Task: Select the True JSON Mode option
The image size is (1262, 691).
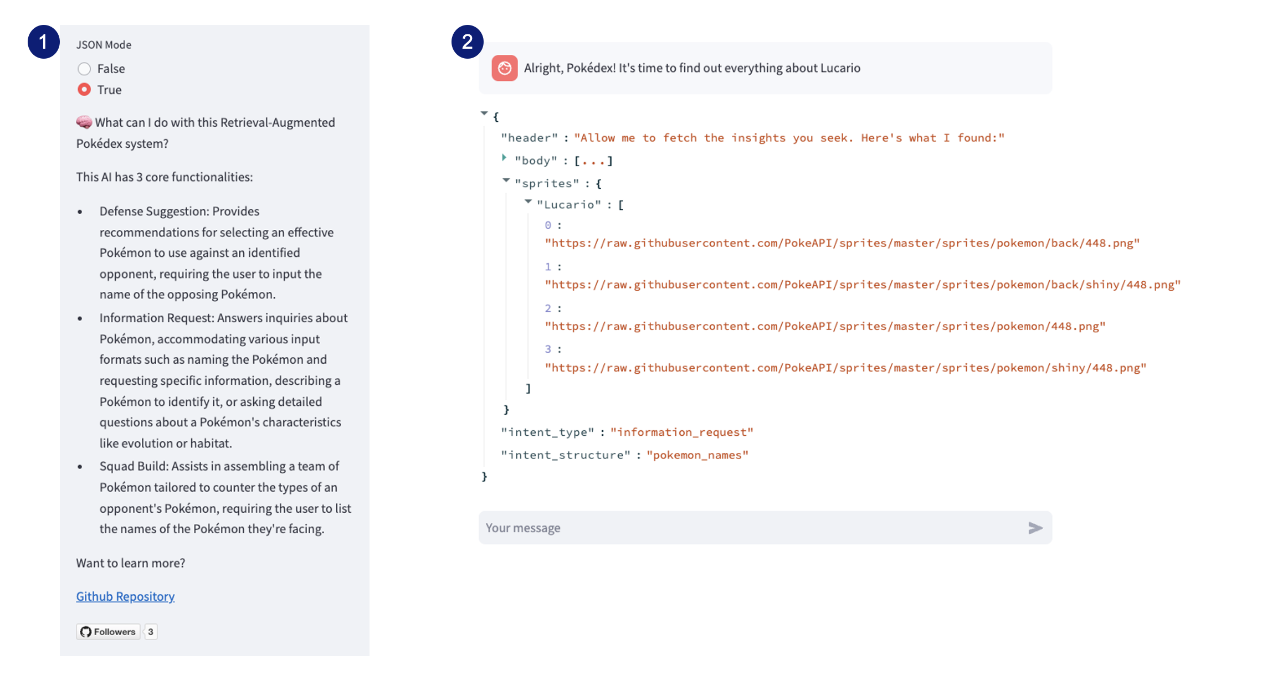Action: (x=84, y=90)
